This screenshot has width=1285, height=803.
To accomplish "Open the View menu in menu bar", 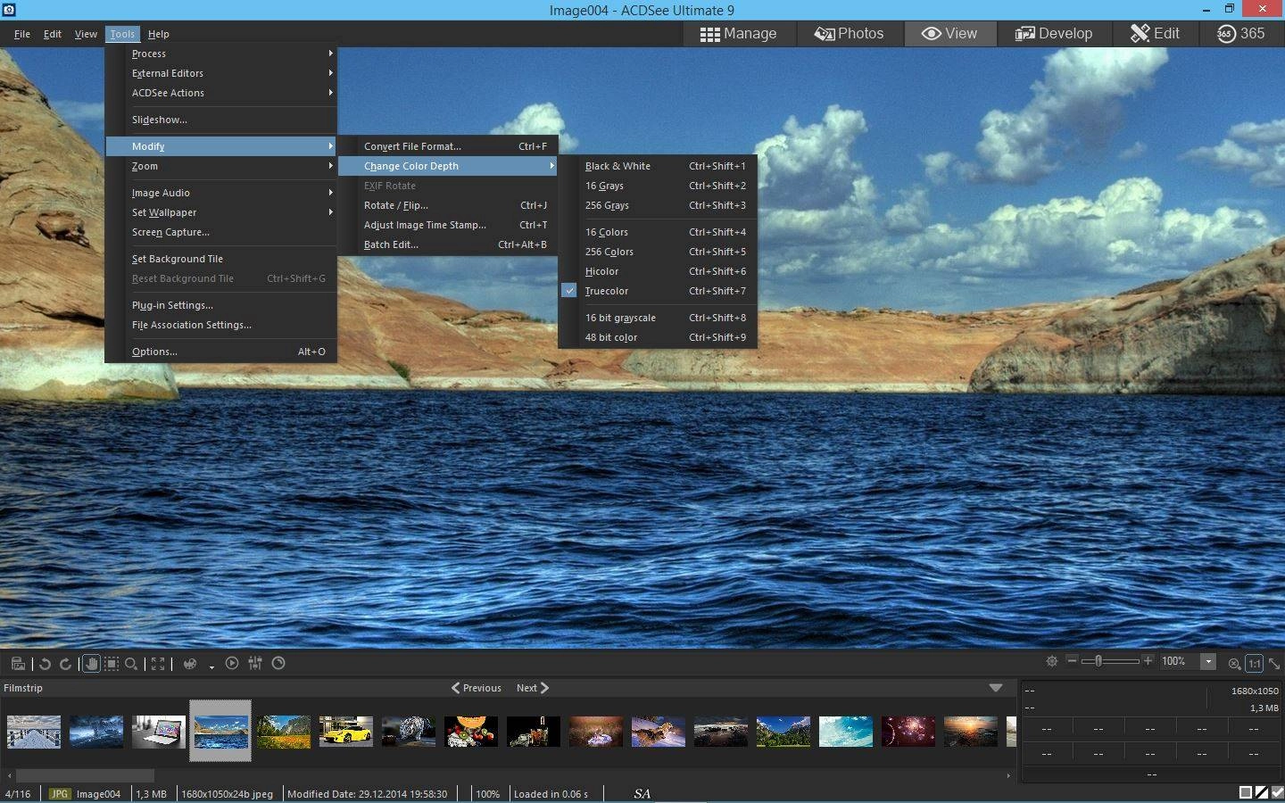I will click(86, 34).
